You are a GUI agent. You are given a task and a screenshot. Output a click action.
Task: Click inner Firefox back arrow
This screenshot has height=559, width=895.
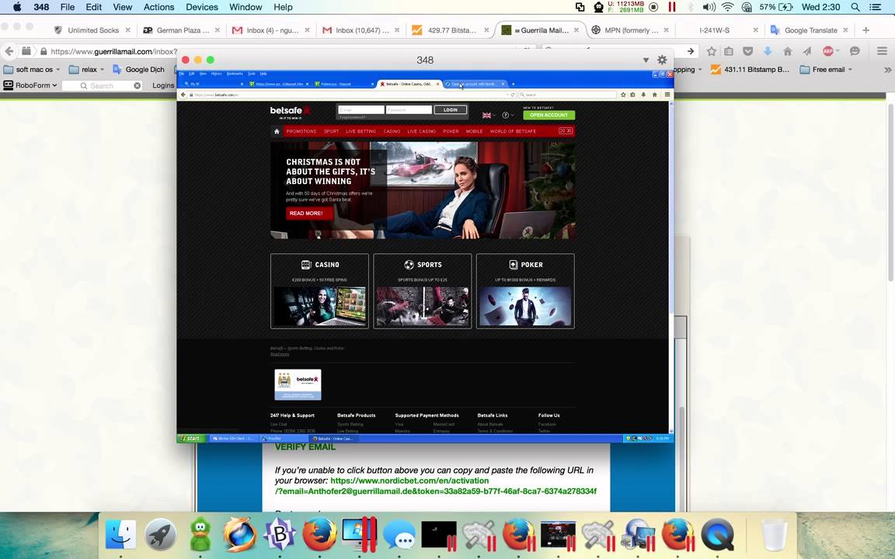pos(183,95)
